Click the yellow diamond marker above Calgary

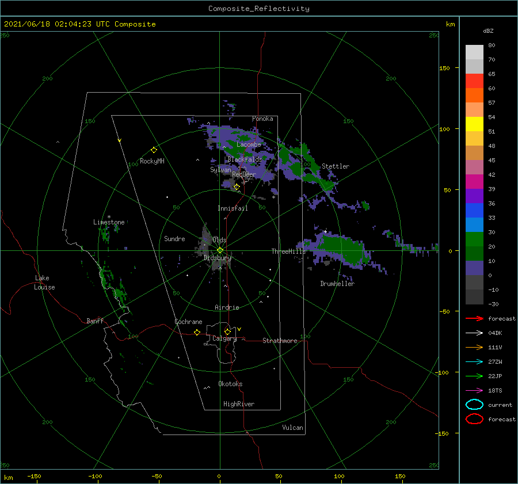pos(227,331)
